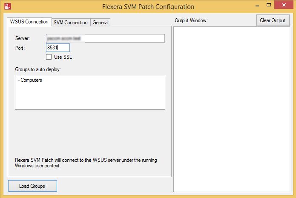Click the Windows user context note text
Screen dimensions: 296x198
pos(86,163)
